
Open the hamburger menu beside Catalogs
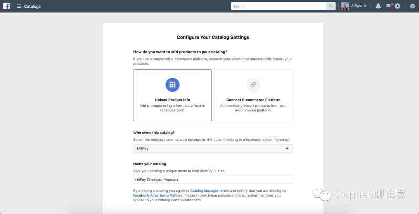pos(19,6)
